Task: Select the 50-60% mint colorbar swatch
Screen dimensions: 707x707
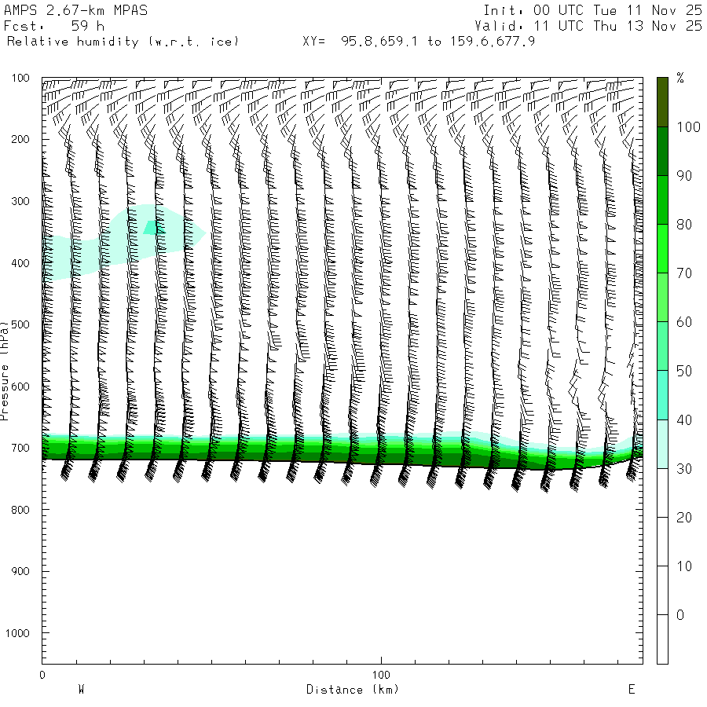Action: [662, 346]
